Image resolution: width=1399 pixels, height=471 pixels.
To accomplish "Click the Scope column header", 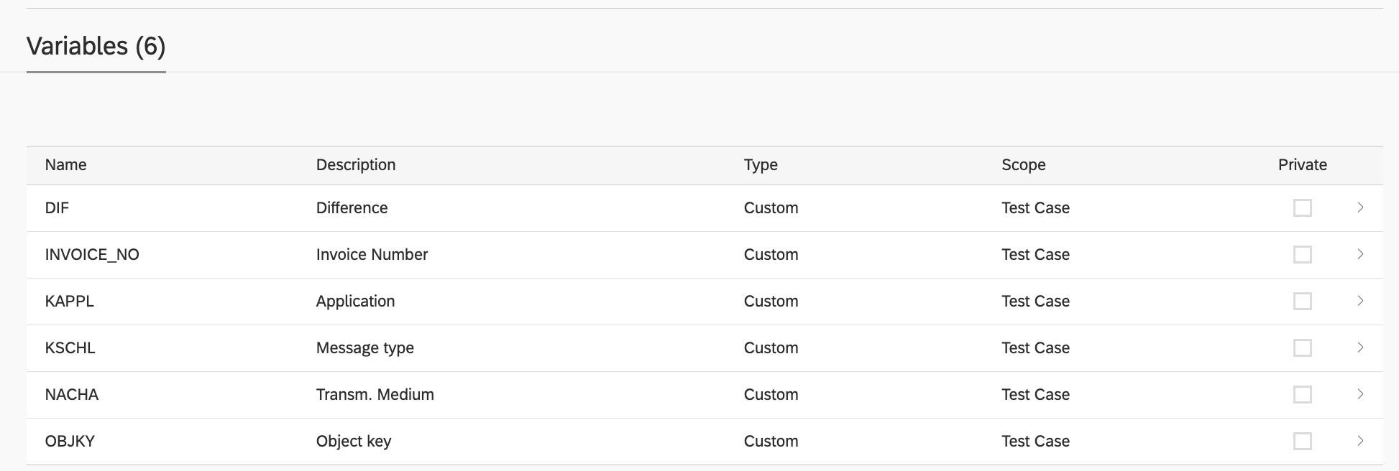I will pos(1023,165).
